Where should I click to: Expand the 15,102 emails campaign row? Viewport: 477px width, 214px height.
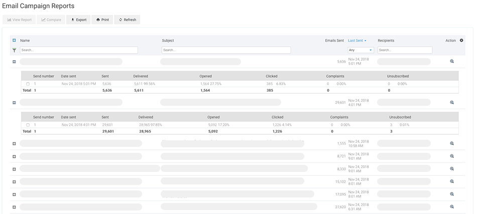(14, 181)
